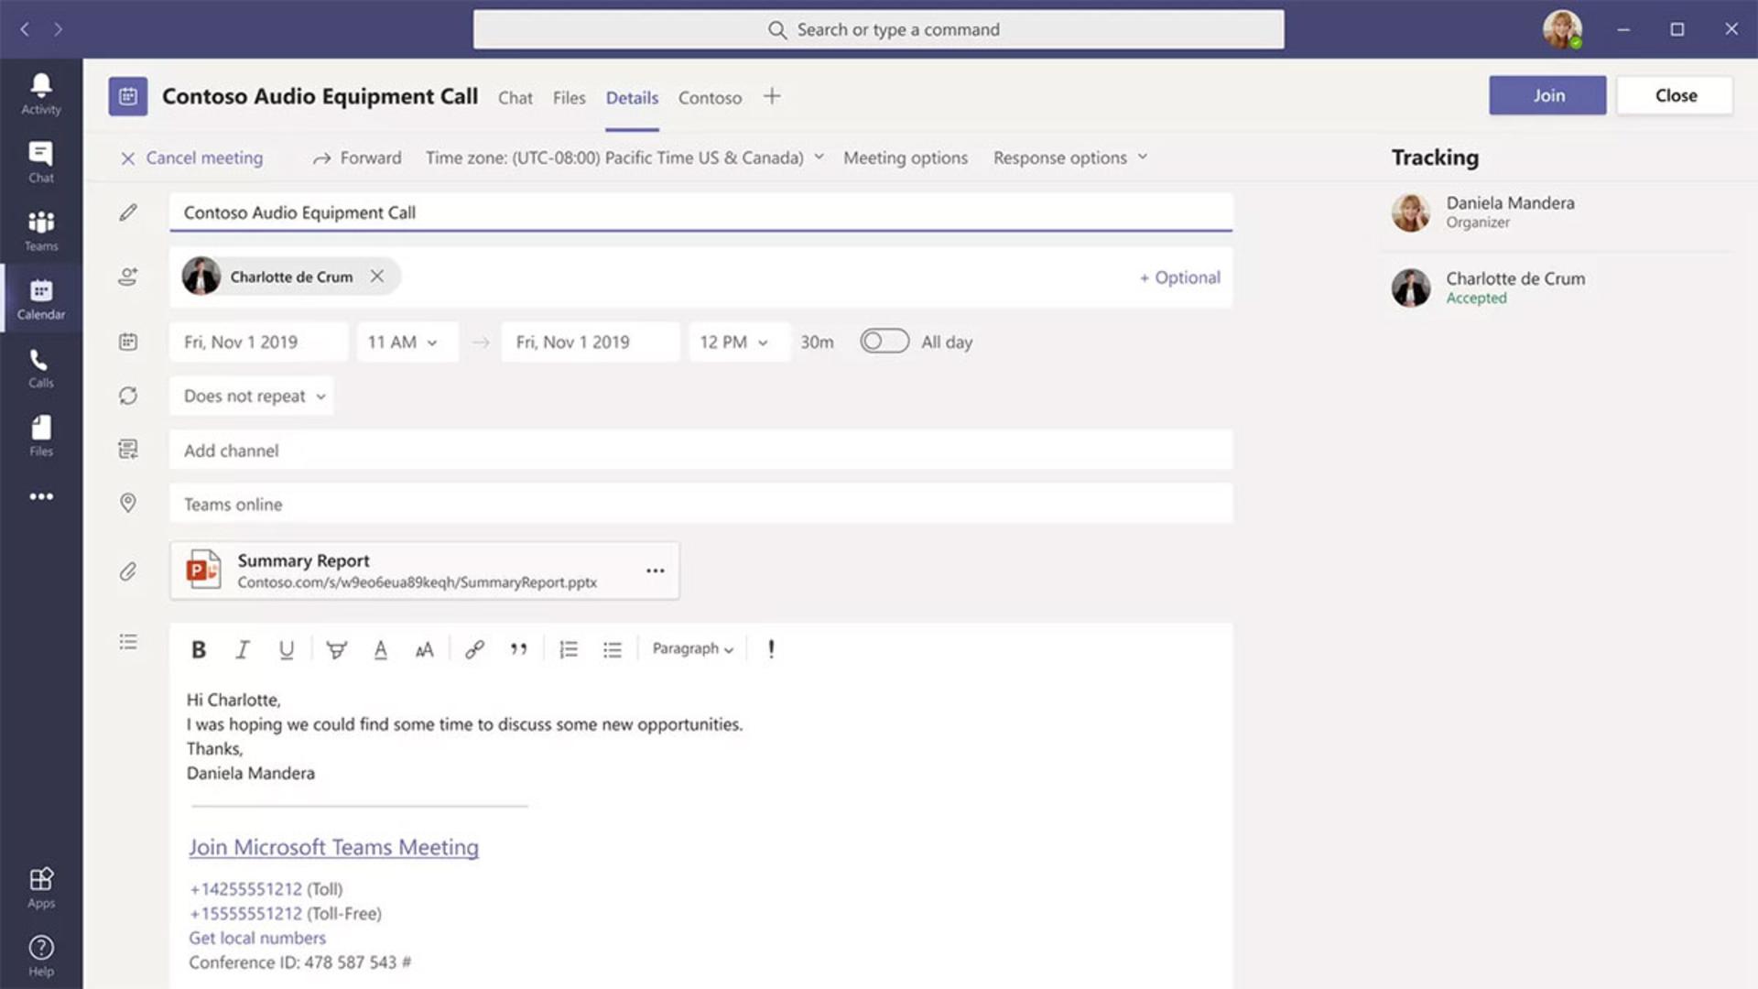Toggle italic formatting
This screenshot has height=989, width=1758.
pyautogui.click(x=243, y=649)
